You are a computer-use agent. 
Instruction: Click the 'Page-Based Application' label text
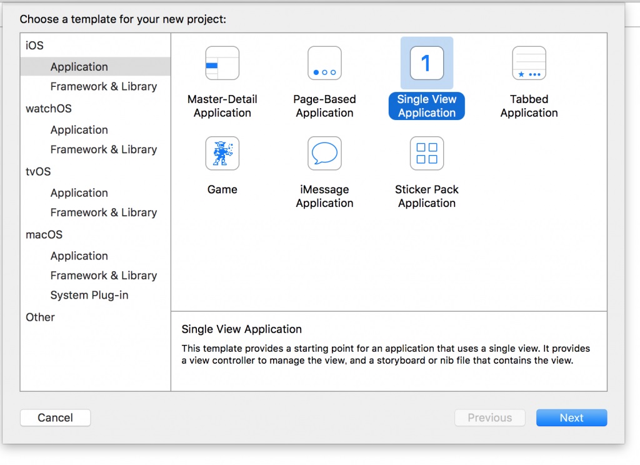coord(324,106)
